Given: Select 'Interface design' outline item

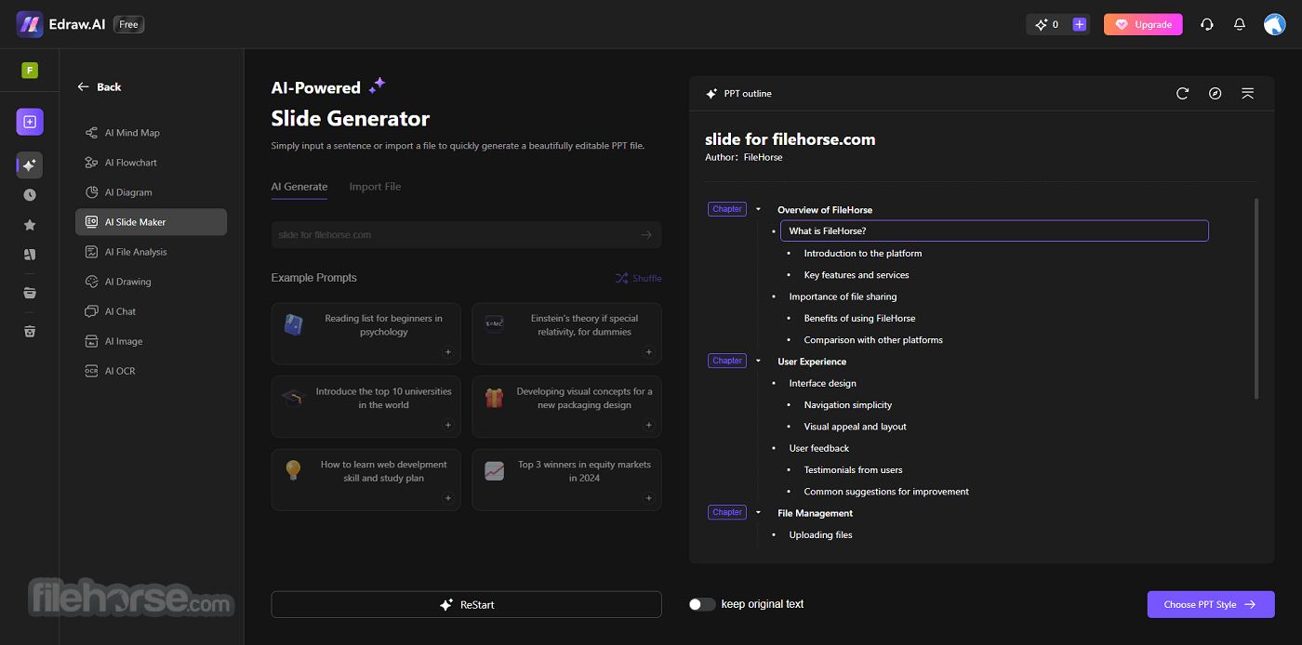Looking at the screenshot, I should pyautogui.click(x=822, y=383).
